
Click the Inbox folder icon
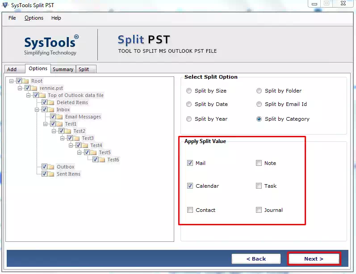click(51, 110)
